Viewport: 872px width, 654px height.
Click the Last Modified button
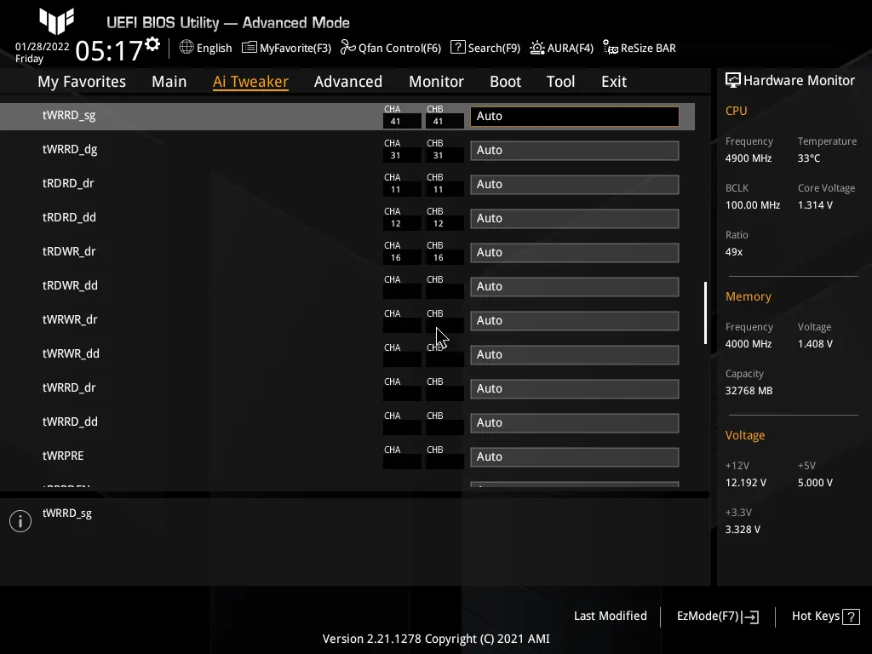coord(610,616)
